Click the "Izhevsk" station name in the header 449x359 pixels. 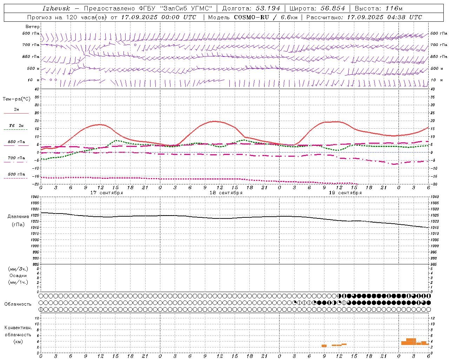[56, 8]
